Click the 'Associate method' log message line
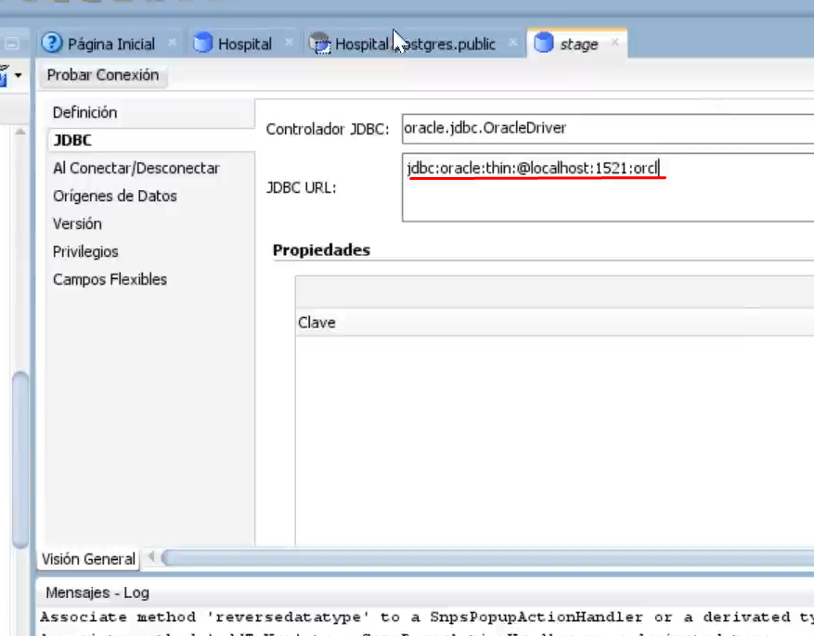This screenshot has height=636, width=814. click(427, 617)
